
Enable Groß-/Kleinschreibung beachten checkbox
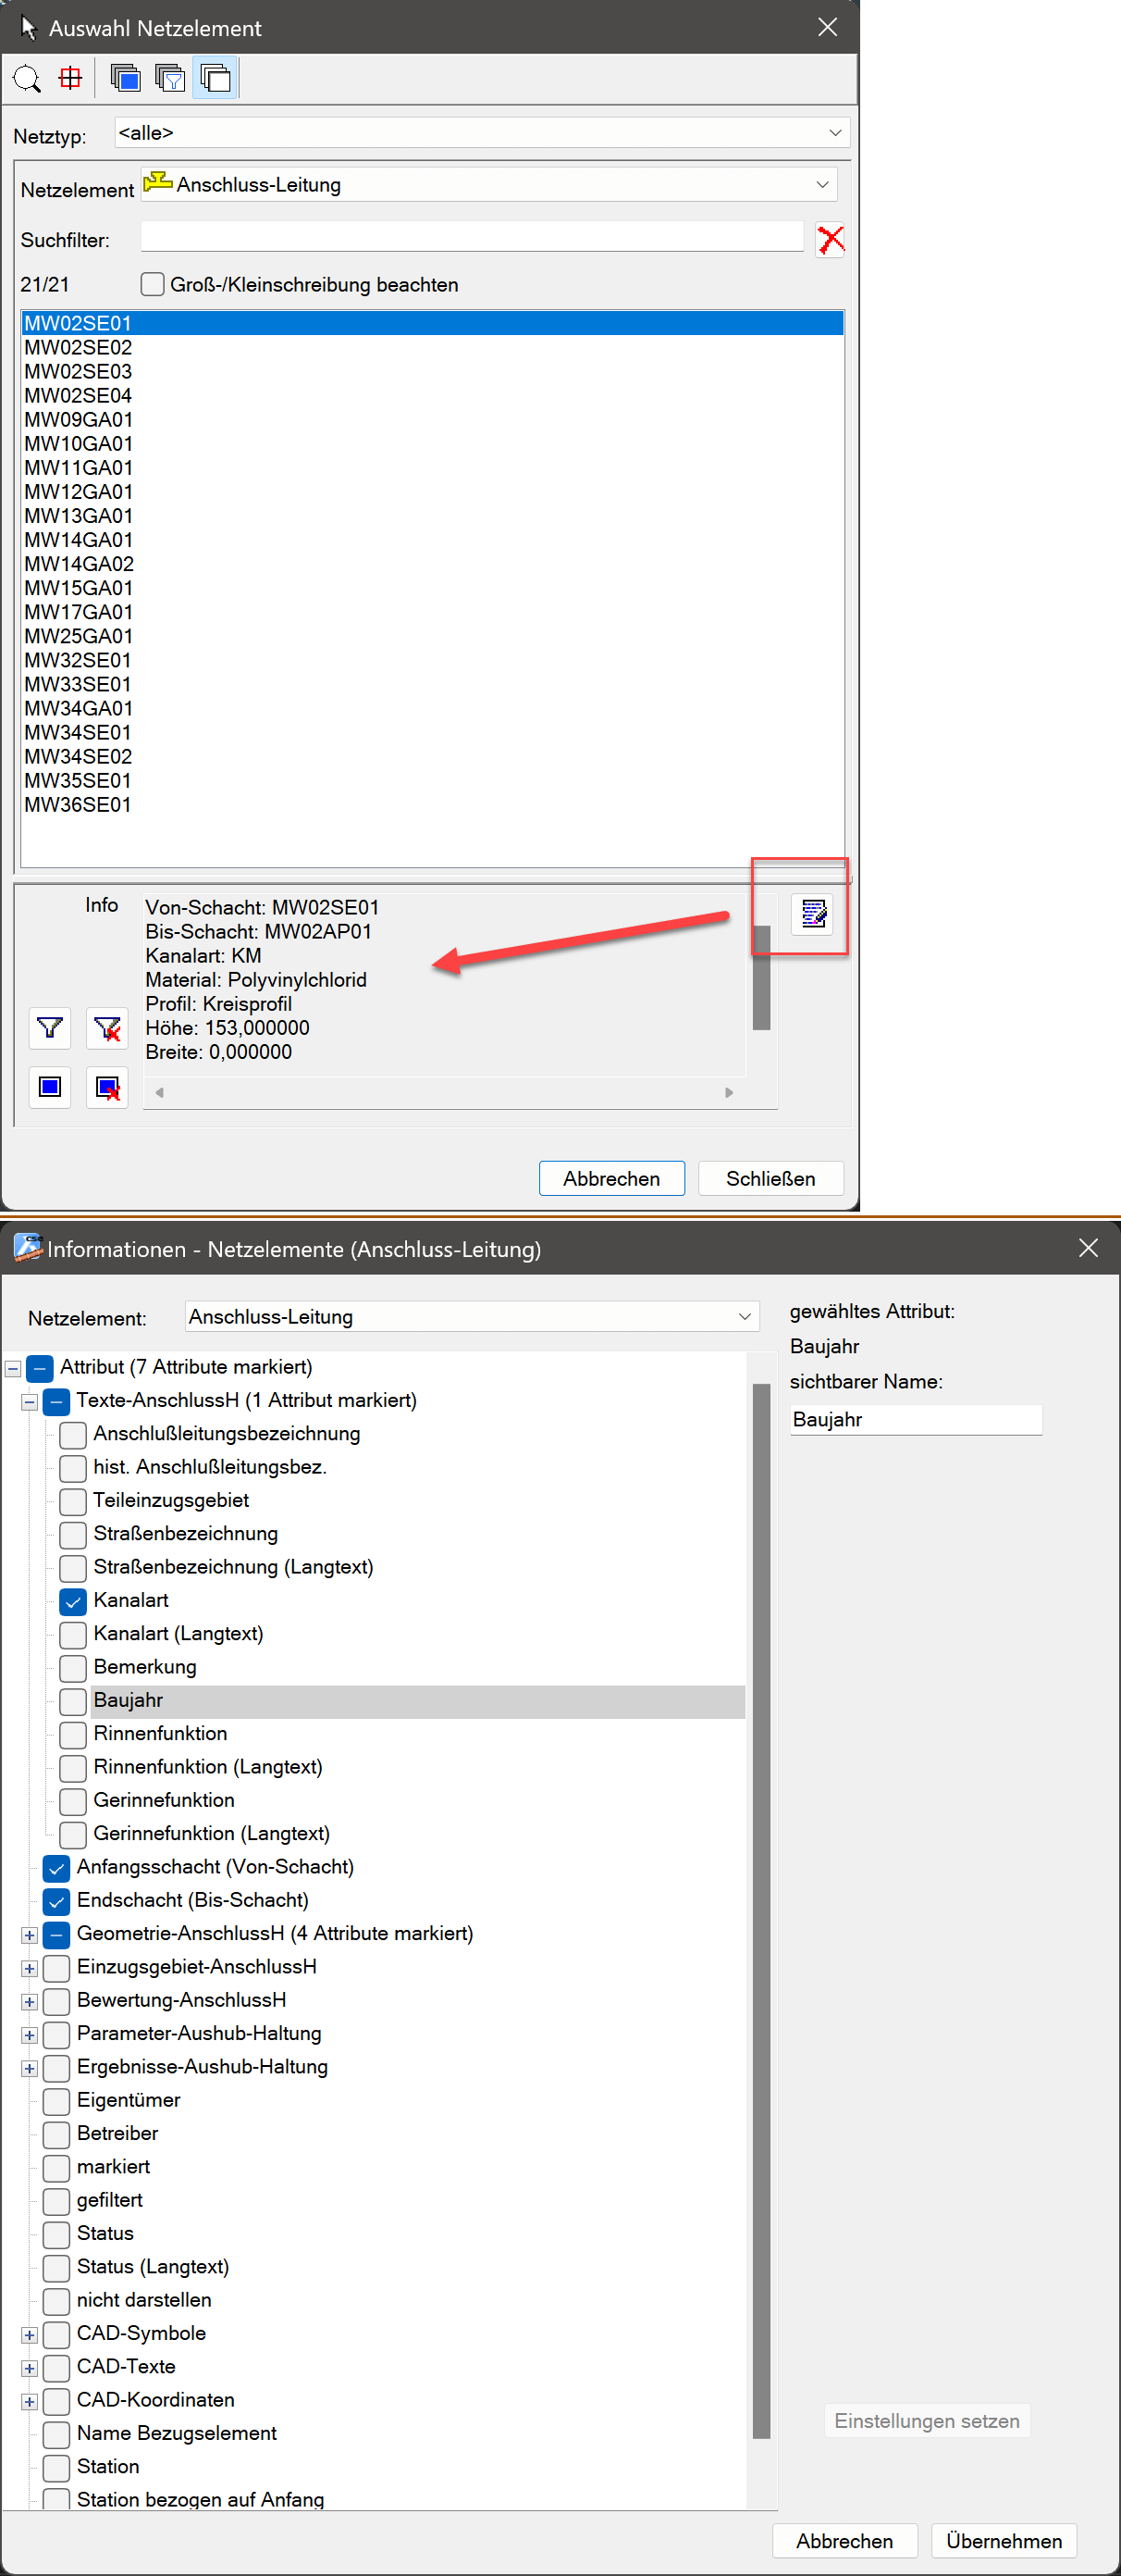(153, 285)
